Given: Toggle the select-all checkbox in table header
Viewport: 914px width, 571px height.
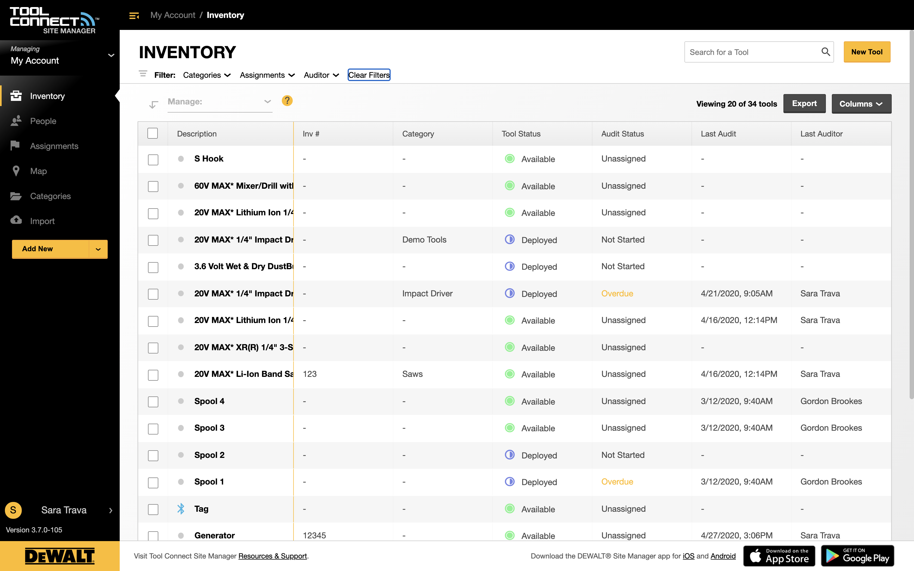Looking at the screenshot, I should [x=153, y=133].
